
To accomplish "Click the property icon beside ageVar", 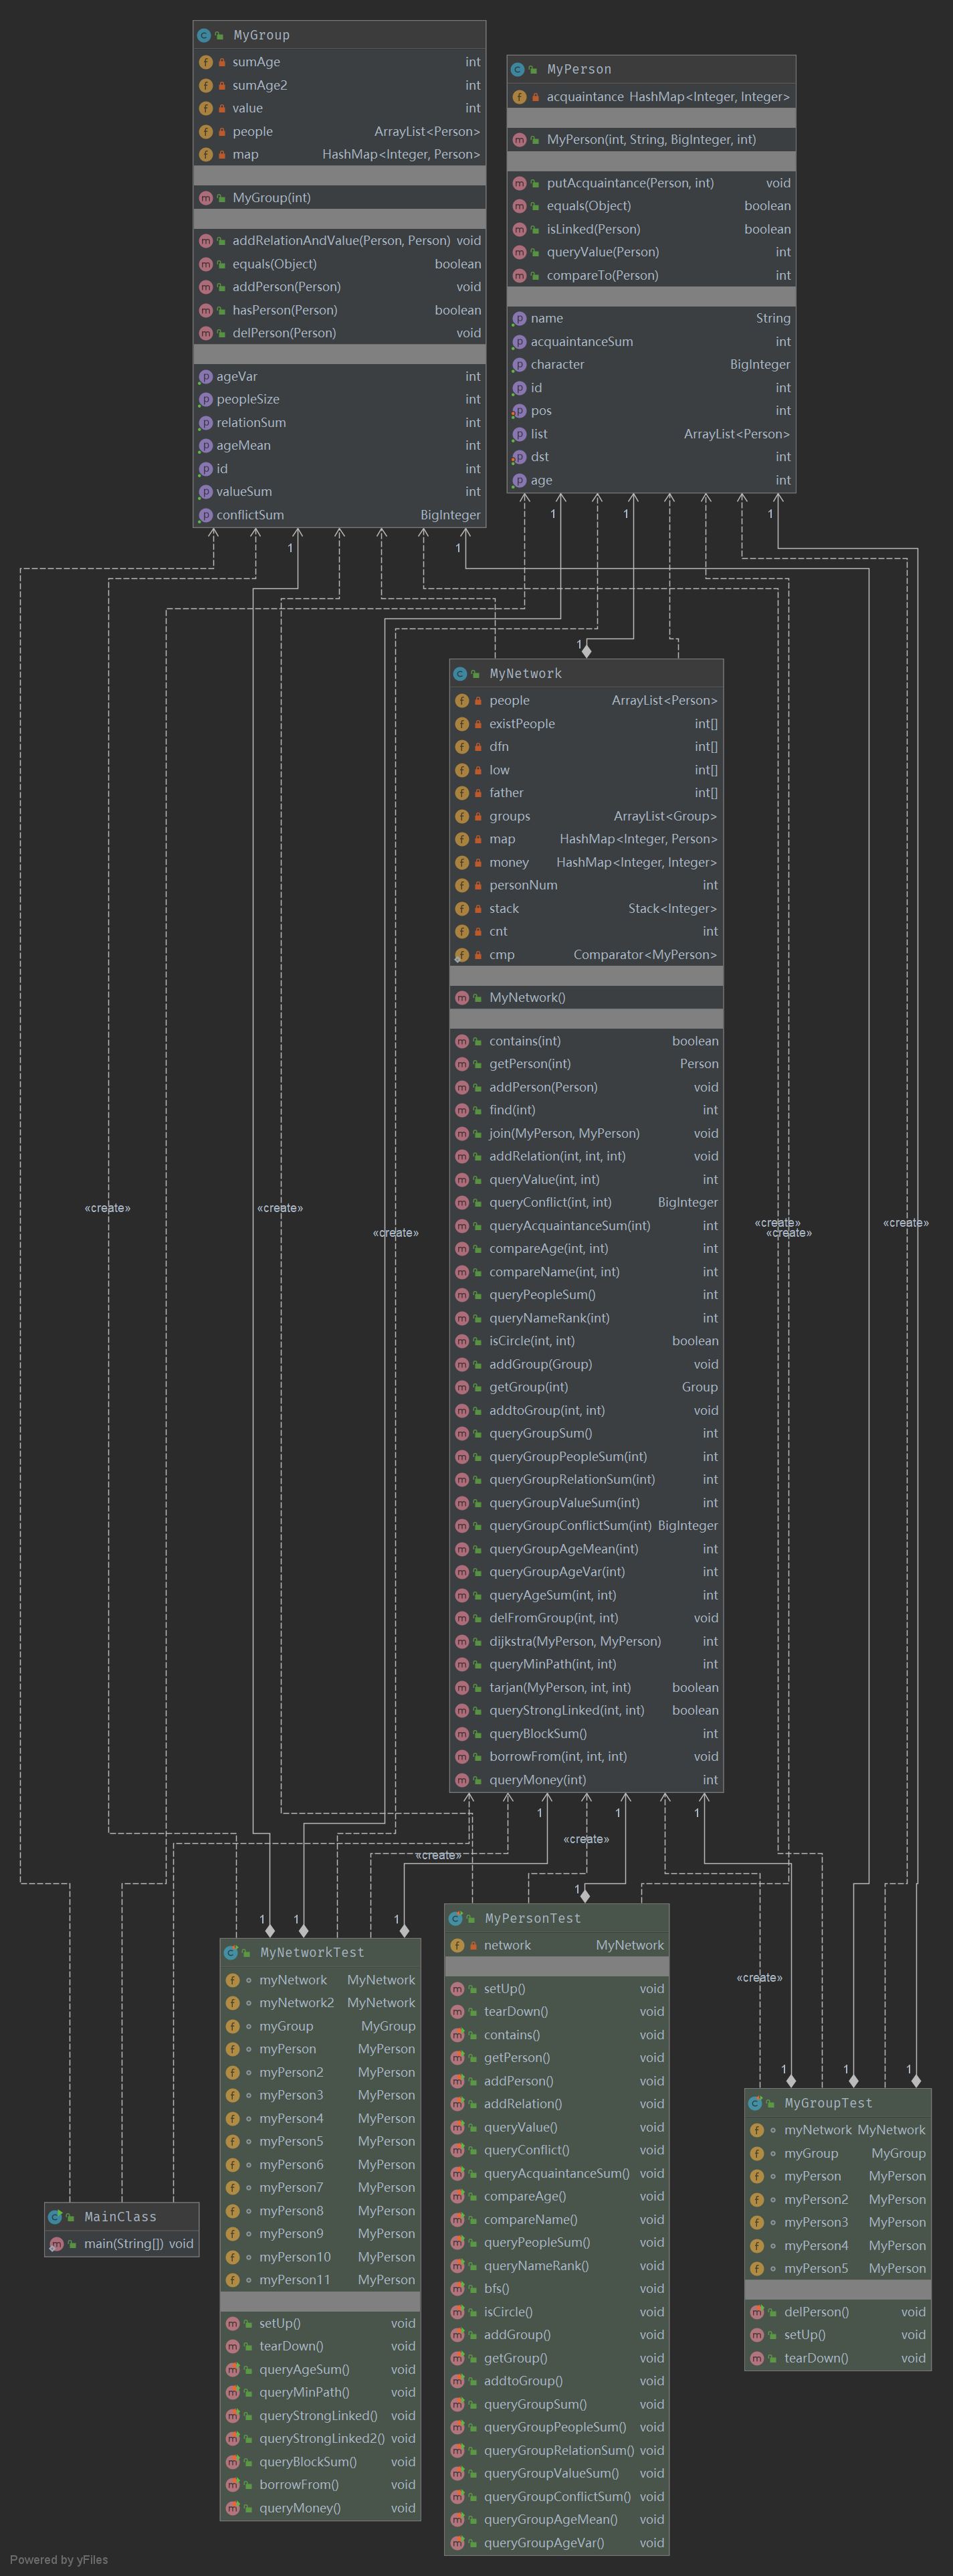I will tap(206, 377).
